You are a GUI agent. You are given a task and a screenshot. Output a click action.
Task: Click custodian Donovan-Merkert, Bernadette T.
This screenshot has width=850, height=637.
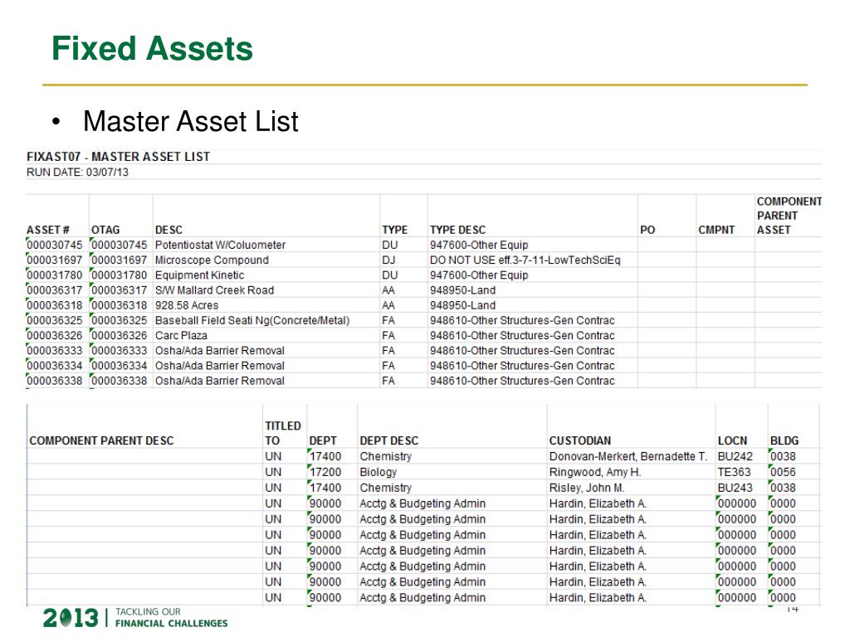click(x=628, y=457)
